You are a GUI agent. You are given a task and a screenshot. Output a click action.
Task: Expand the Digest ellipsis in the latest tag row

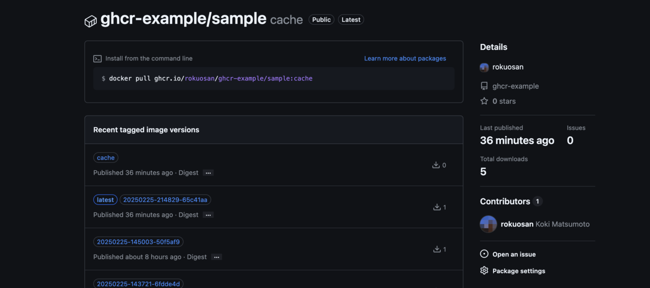coord(209,215)
